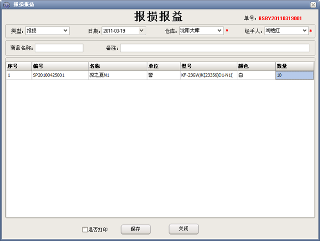Viewport: 320px width, 241px height.
Task: Close the 报损报益 window
Action: [313, 4]
